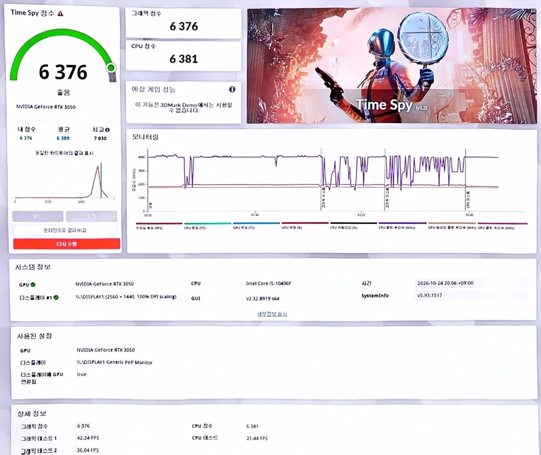Toggle the CPU 온도 (°C) legend entry
The image size is (541, 455).
(207, 226)
